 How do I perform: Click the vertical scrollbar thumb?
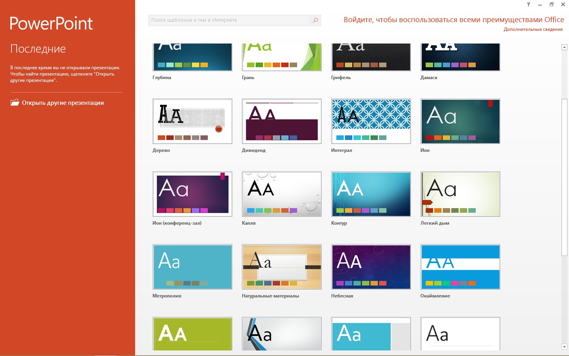pyautogui.click(x=564, y=177)
